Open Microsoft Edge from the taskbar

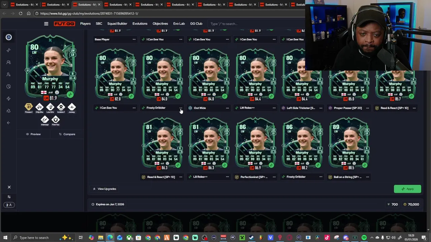click(x=110, y=238)
